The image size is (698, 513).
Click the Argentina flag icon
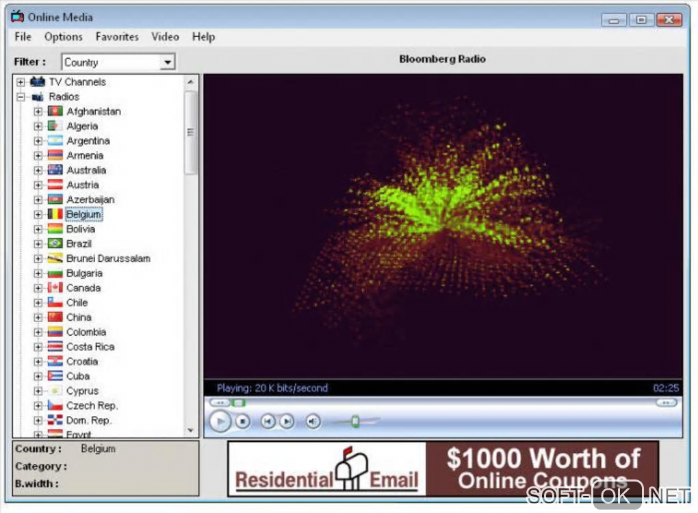point(55,140)
